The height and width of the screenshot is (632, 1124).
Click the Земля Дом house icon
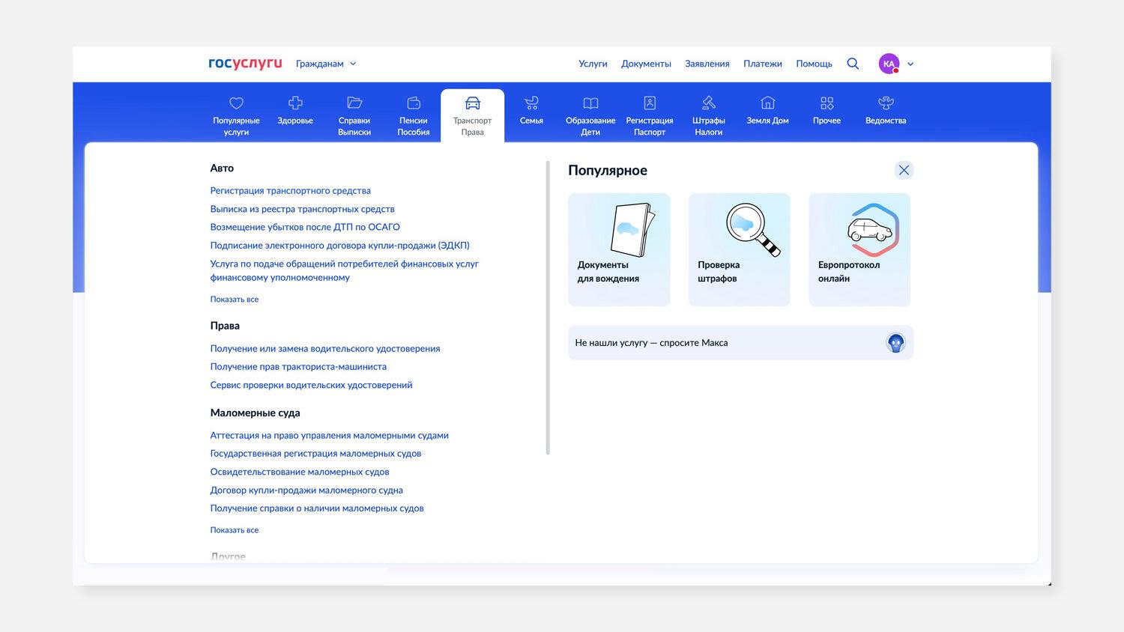click(x=767, y=103)
